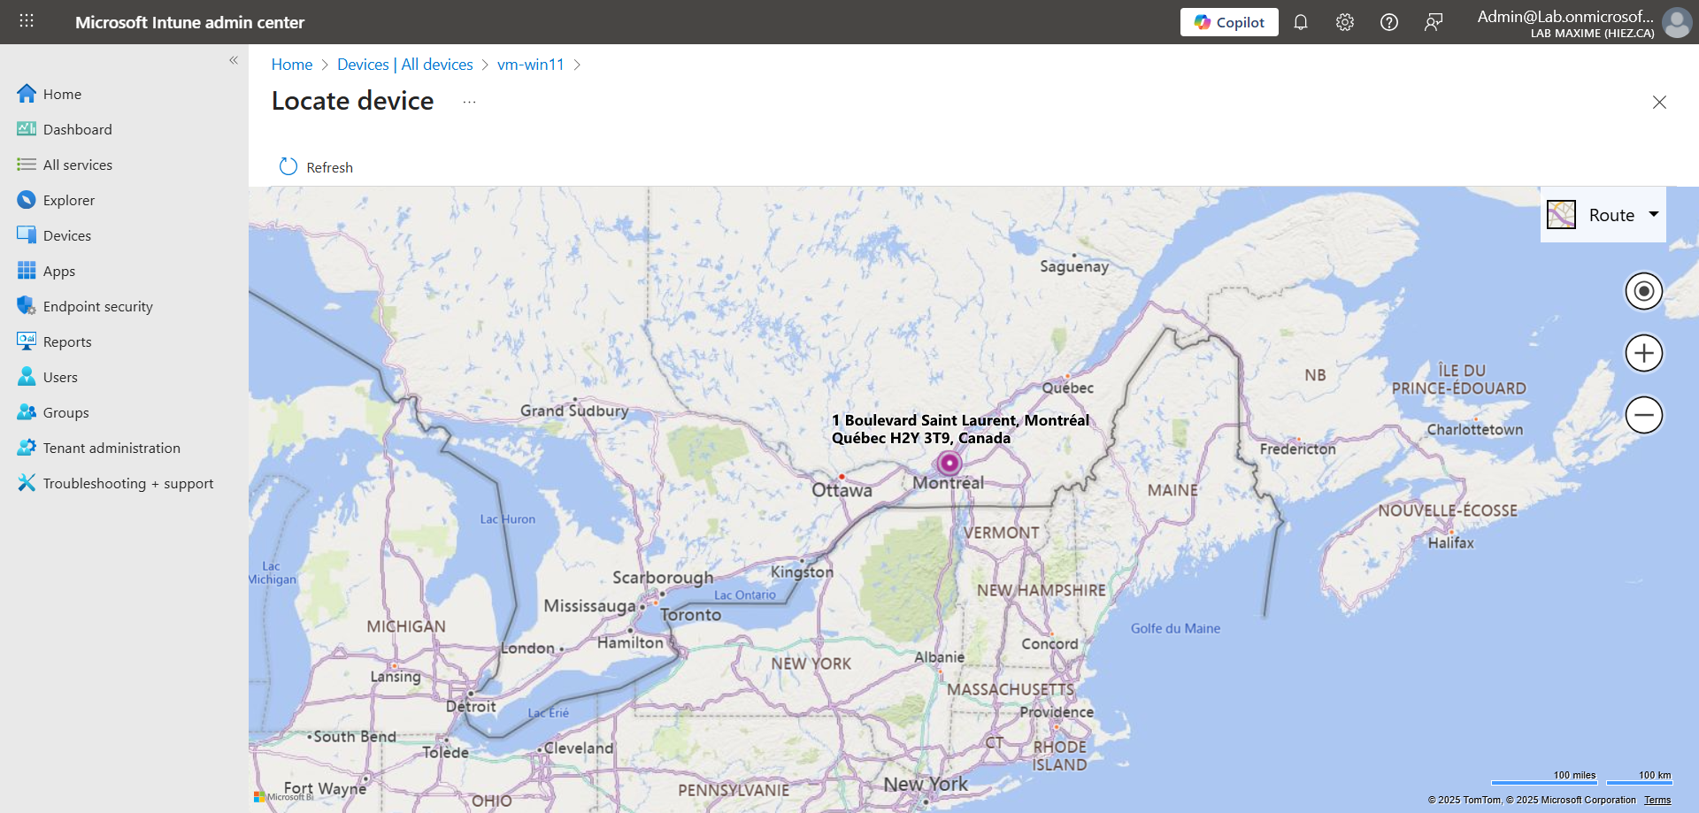Go to Tenant administration

click(x=111, y=448)
